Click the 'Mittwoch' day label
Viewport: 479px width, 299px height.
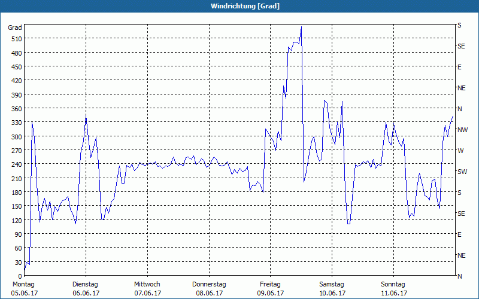click(x=147, y=285)
